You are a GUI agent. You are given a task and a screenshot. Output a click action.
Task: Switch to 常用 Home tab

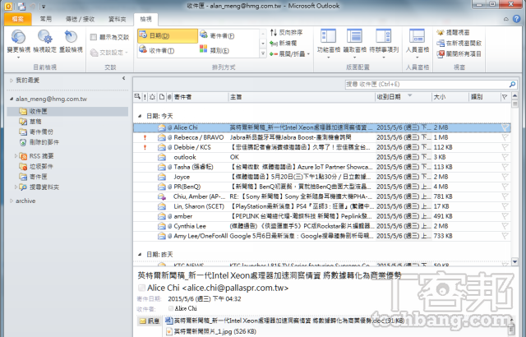(46, 19)
